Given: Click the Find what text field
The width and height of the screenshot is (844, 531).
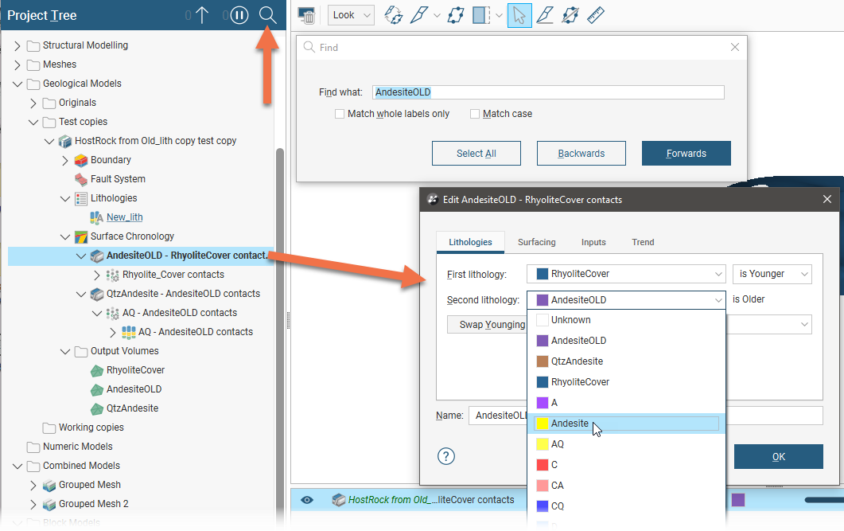Looking at the screenshot, I should point(548,92).
